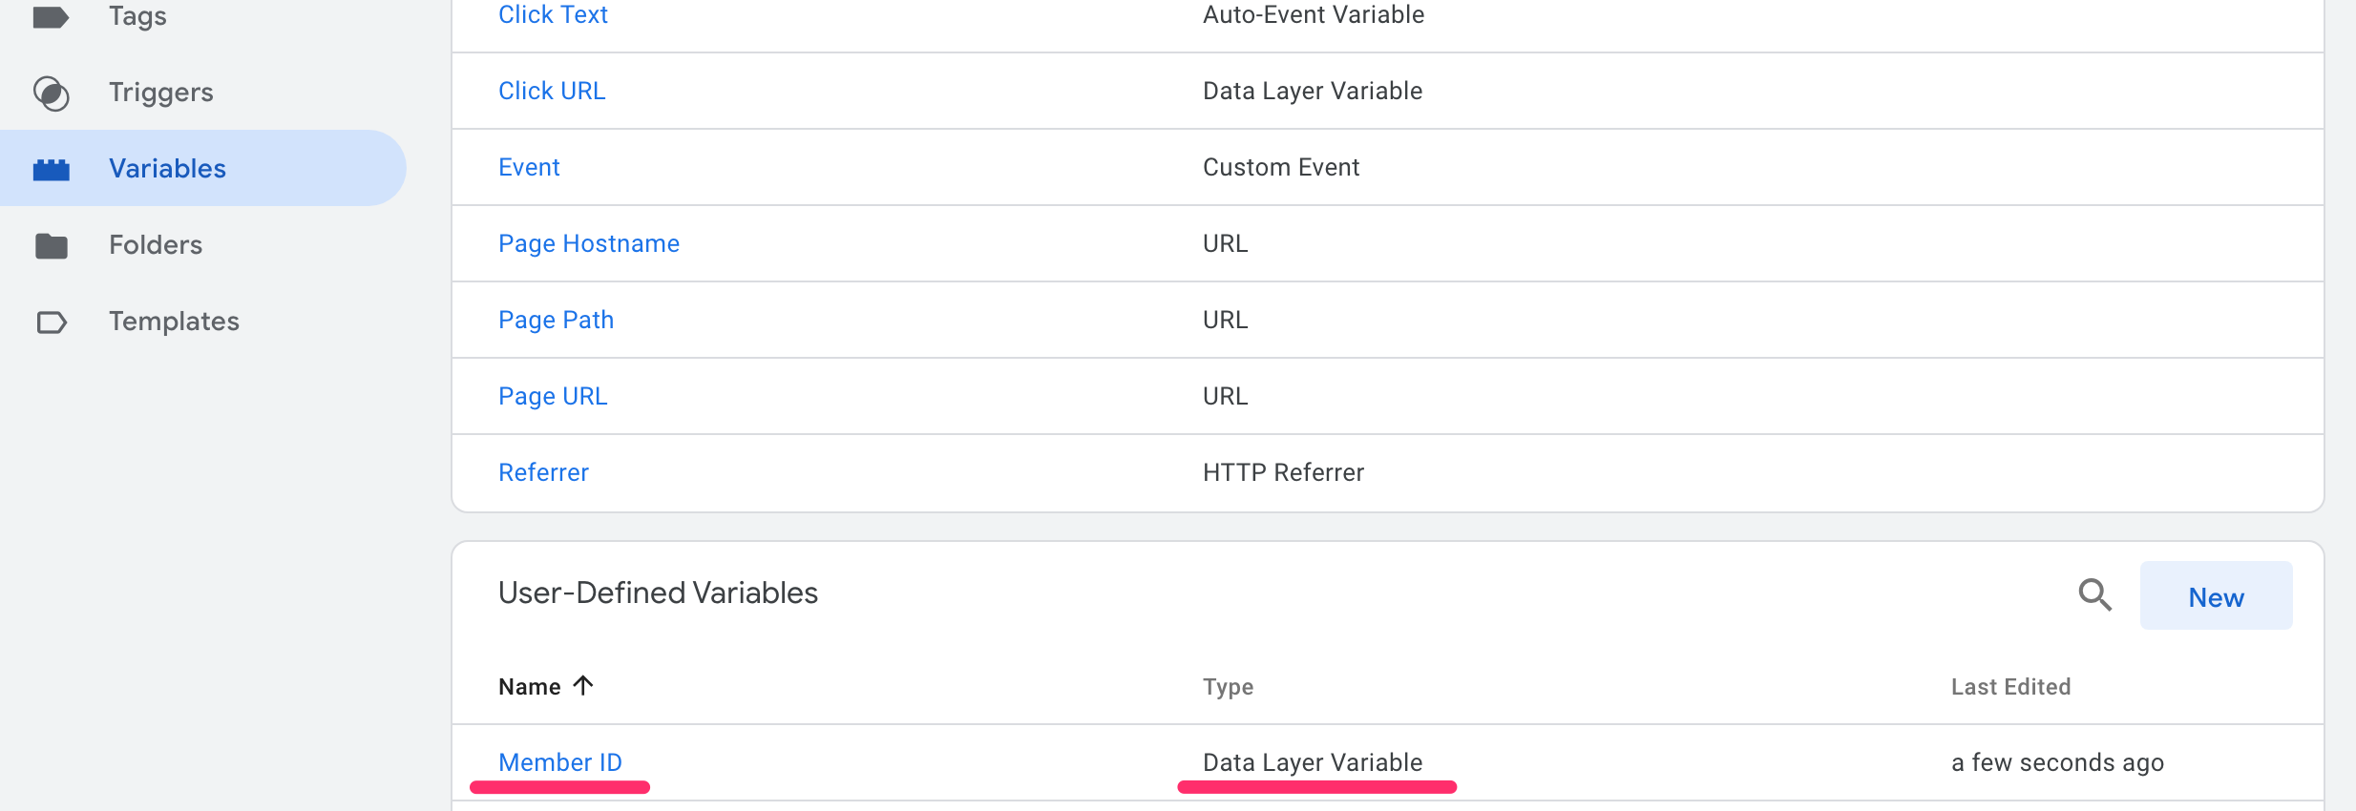
Task: Open the Referrer built-in variable
Action: [543, 472]
